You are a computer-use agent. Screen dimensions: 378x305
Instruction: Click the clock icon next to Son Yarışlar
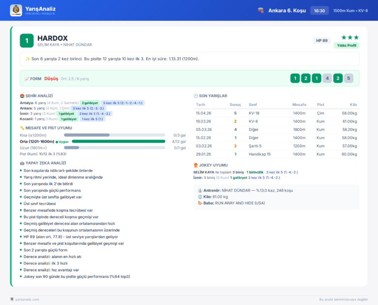[x=196, y=96]
